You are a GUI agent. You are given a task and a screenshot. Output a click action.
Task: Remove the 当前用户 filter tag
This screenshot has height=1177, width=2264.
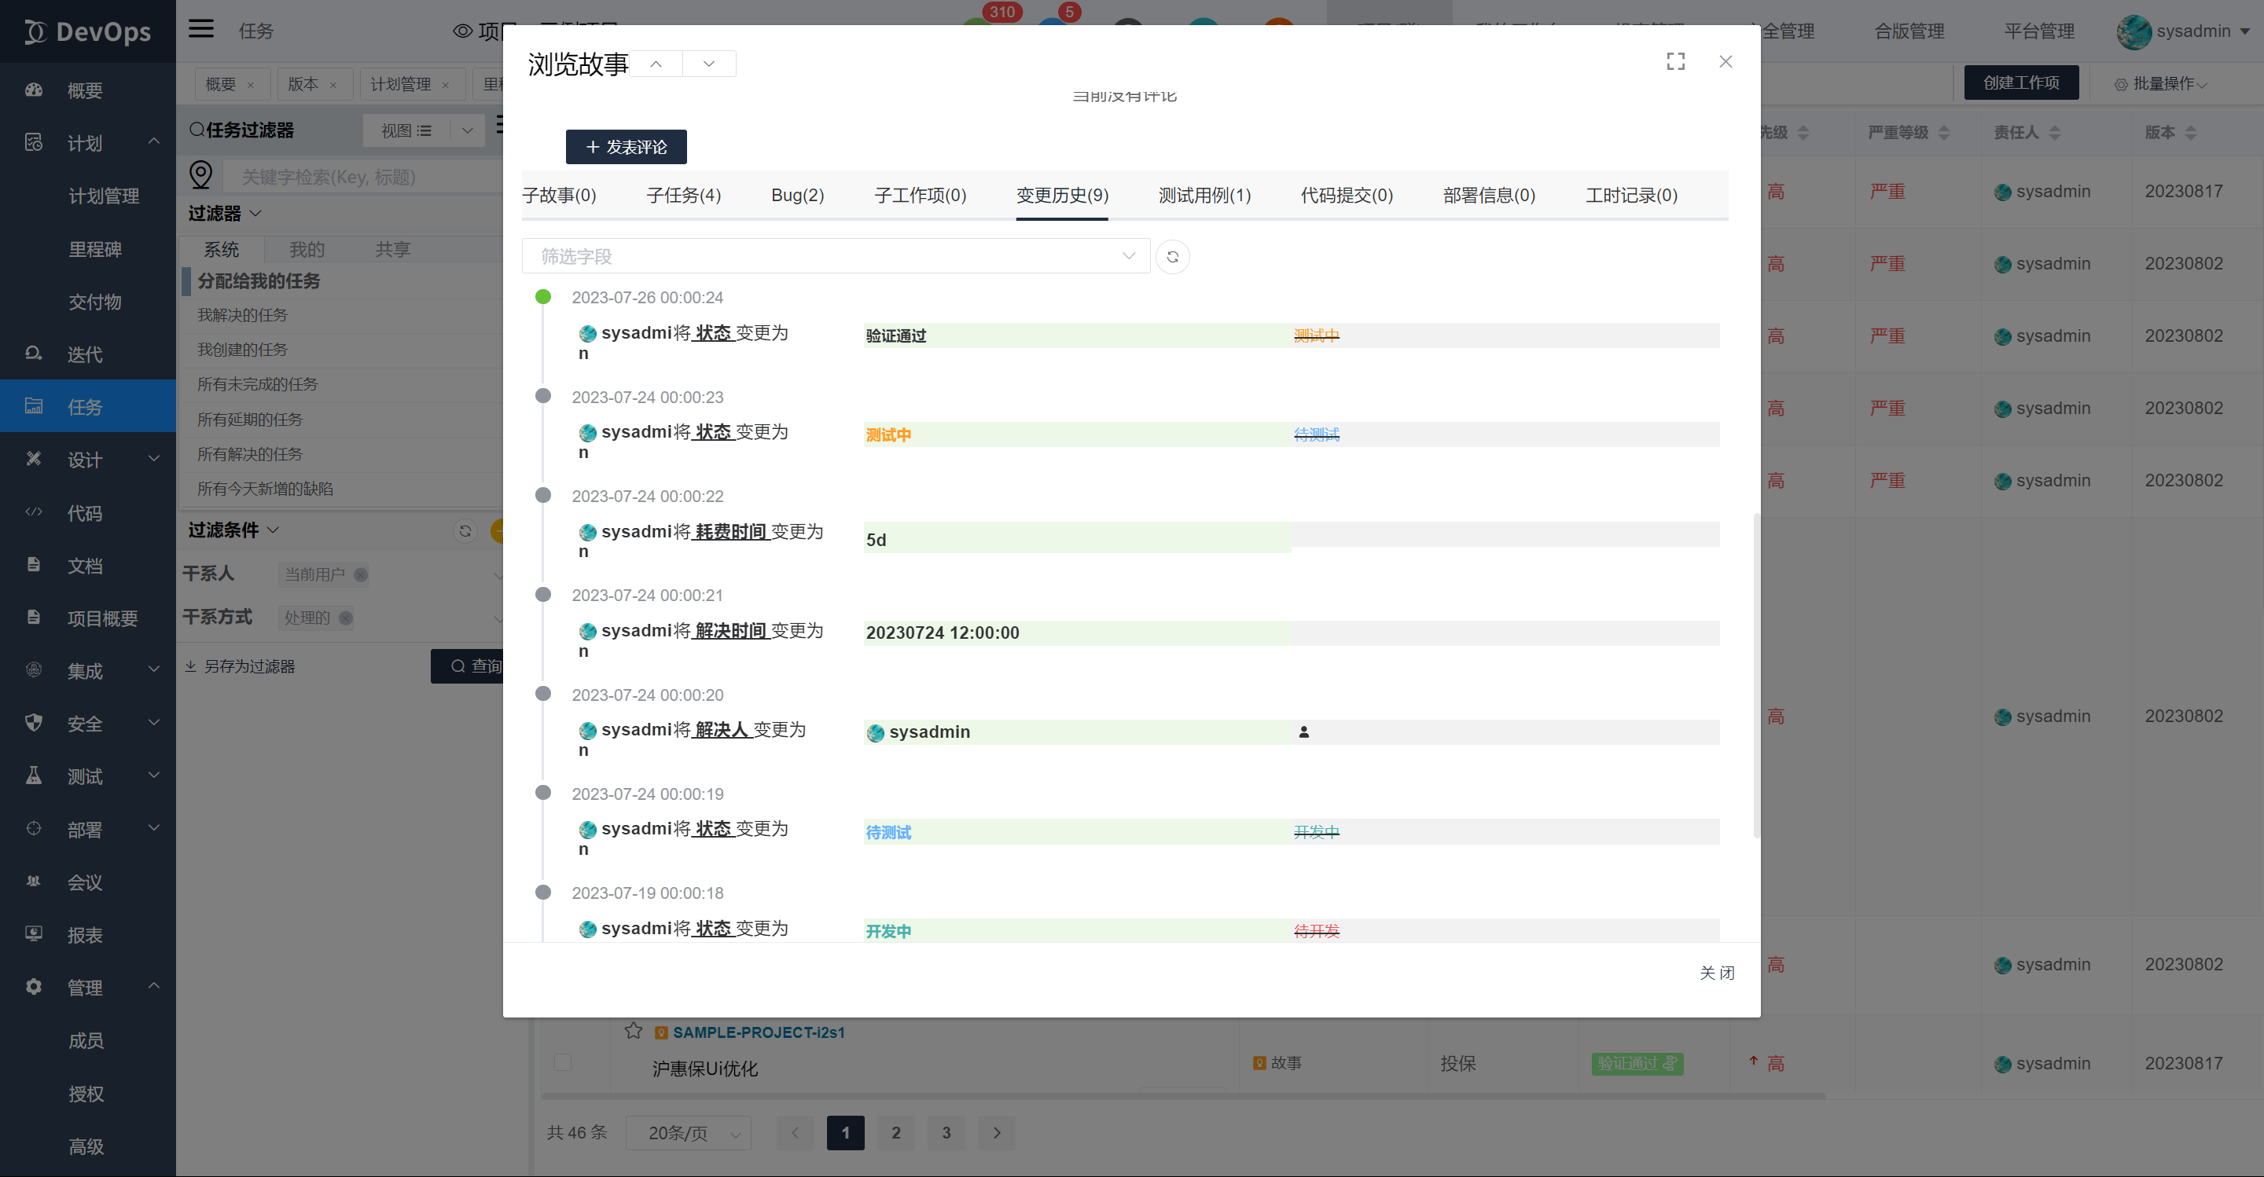click(x=360, y=574)
